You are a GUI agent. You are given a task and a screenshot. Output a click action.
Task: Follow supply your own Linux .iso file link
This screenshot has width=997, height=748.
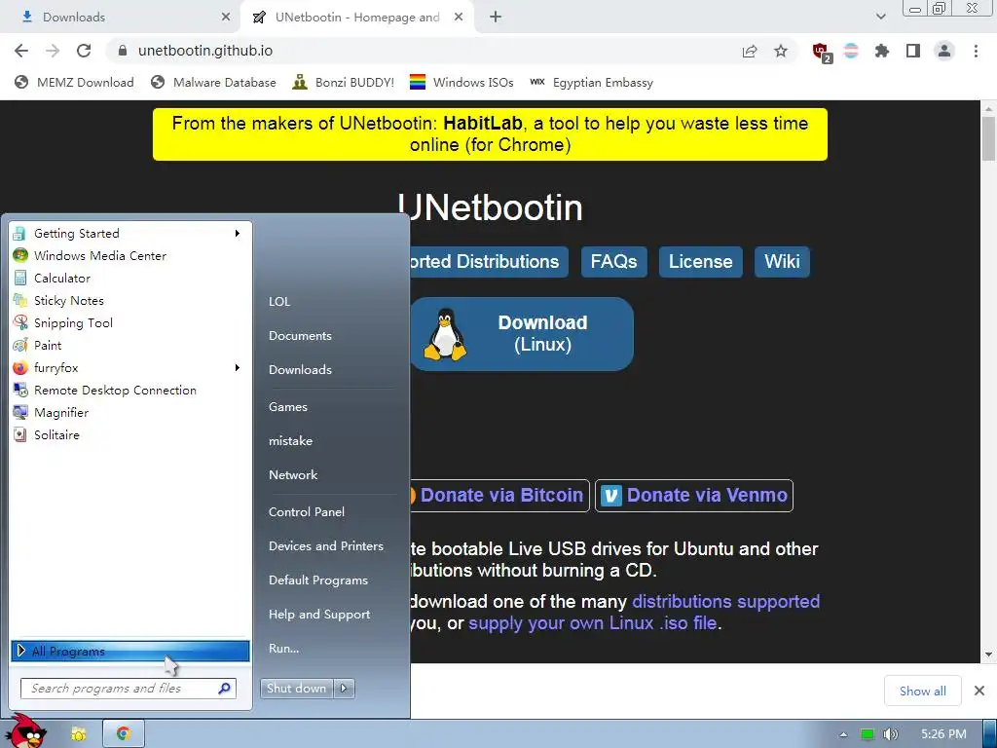point(593,623)
